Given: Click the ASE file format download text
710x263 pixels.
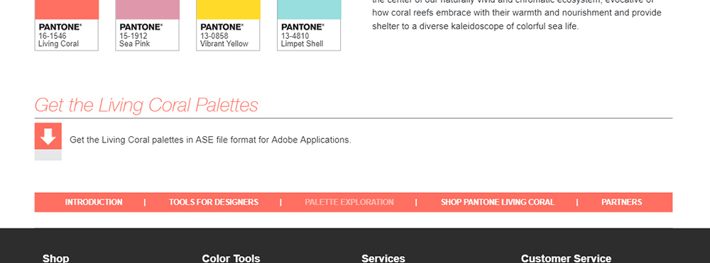Looking at the screenshot, I should point(210,140).
